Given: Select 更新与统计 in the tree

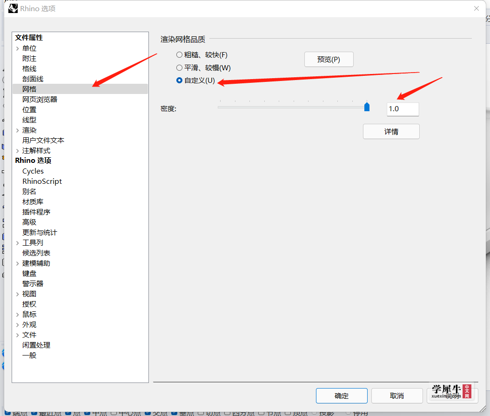Looking at the screenshot, I should (x=40, y=233).
